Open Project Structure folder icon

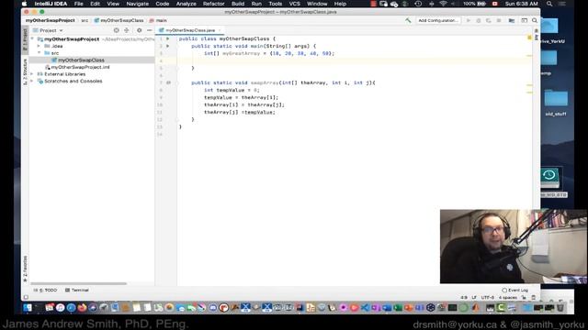[512, 20]
